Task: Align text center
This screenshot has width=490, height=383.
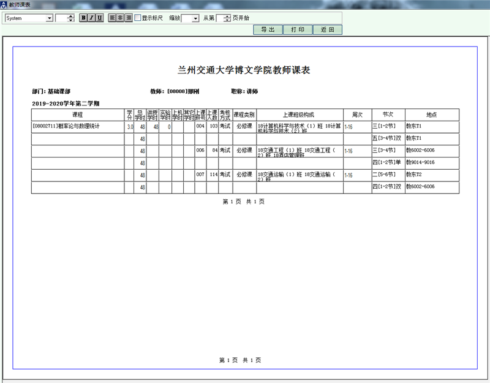Action: tap(121, 18)
